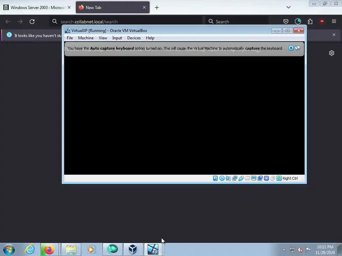Click the hard disk activity icon in VirtualBox status bar

click(x=215, y=178)
